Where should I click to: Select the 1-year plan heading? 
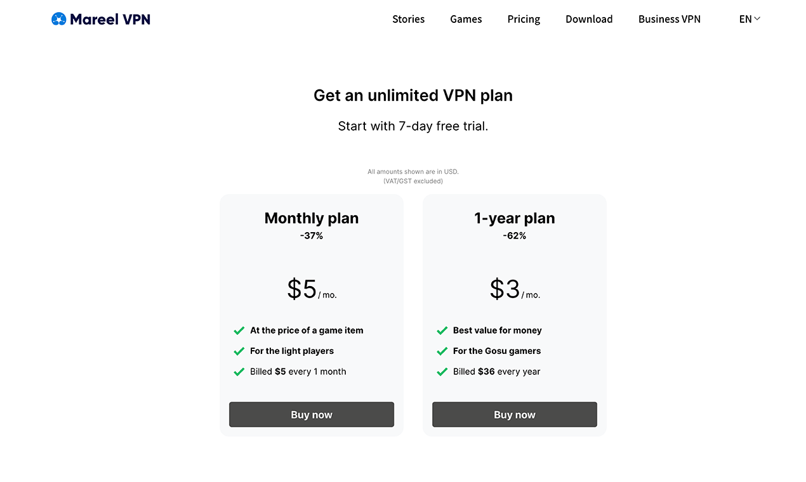515,218
